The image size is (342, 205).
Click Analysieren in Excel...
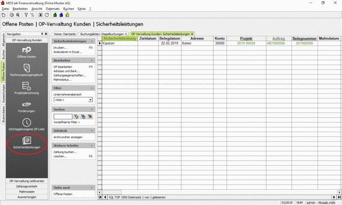click(68, 52)
